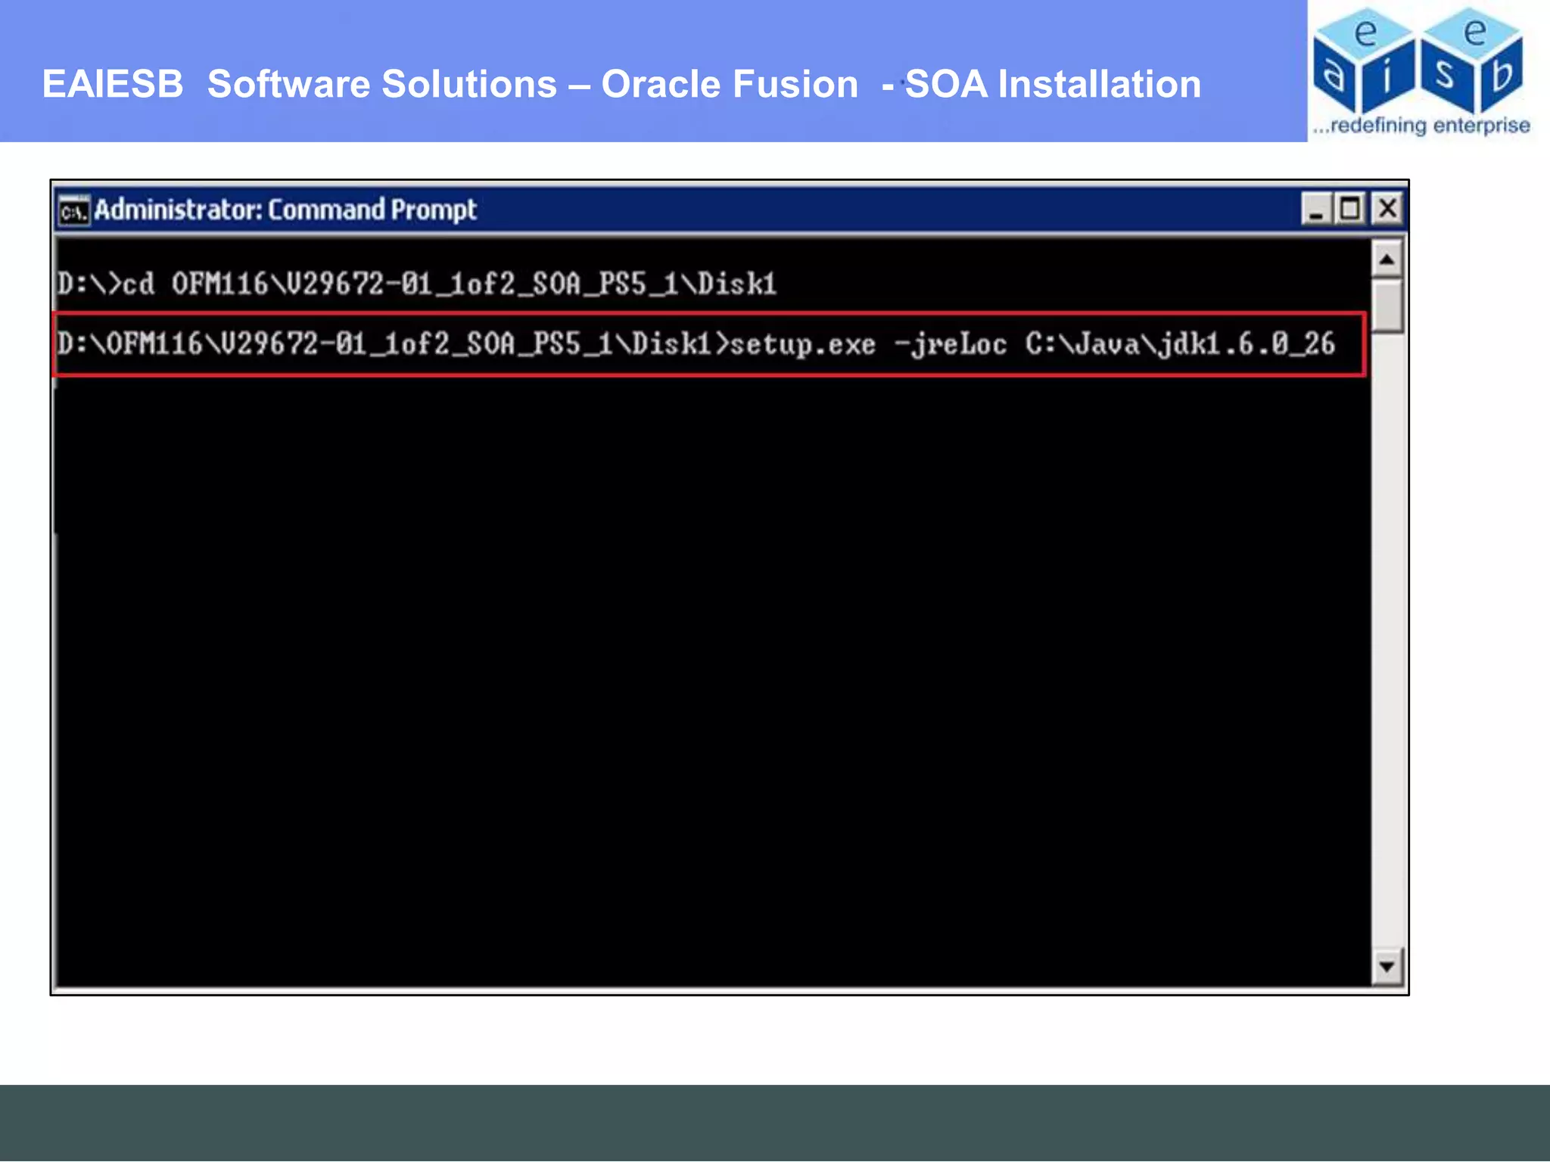Click the scrollbar up arrow
This screenshot has width=1550, height=1162.
(1387, 260)
